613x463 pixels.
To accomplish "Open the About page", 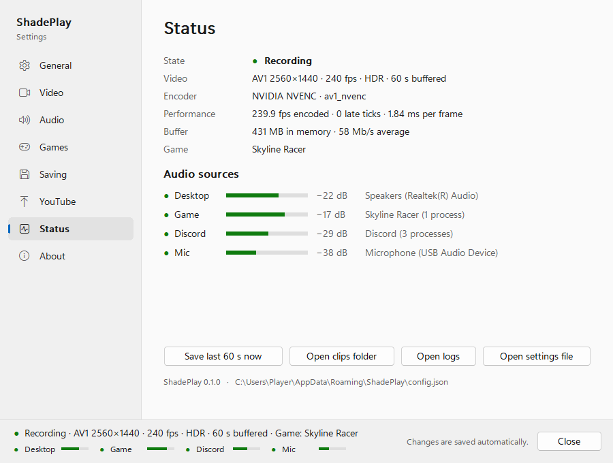I will click(x=71, y=256).
